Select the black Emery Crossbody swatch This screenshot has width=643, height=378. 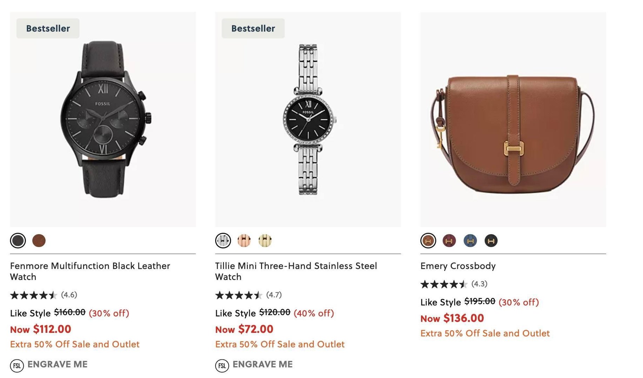click(x=491, y=241)
